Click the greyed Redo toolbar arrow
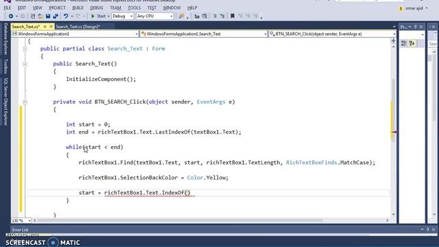439x247 pixels. (78, 16)
